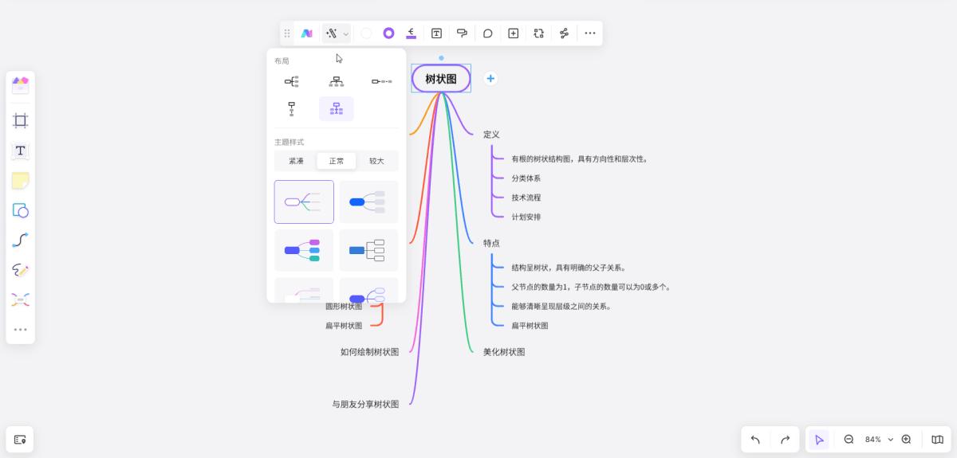Switch theme density to 较大
Screen dimensions: 957x458
[376, 161]
